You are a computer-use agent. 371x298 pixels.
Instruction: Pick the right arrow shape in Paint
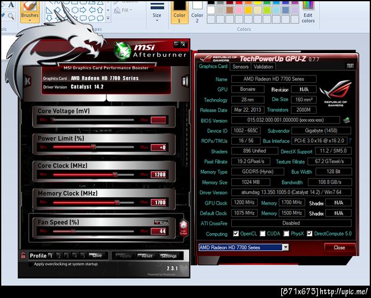coord(83,10)
